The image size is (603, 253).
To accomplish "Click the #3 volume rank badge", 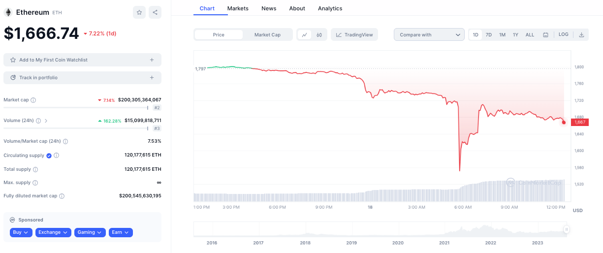I will click(157, 128).
